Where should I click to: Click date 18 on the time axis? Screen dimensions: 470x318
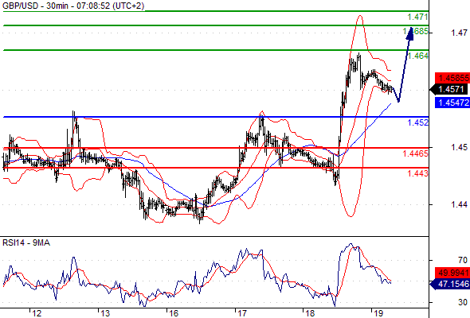310,313
